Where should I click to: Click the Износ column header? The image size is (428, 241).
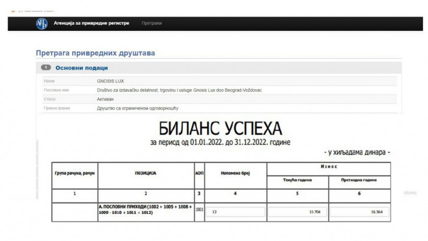[x=329, y=167]
